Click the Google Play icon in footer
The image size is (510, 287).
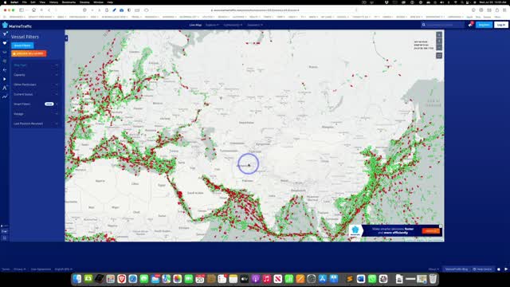tap(506, 269)
